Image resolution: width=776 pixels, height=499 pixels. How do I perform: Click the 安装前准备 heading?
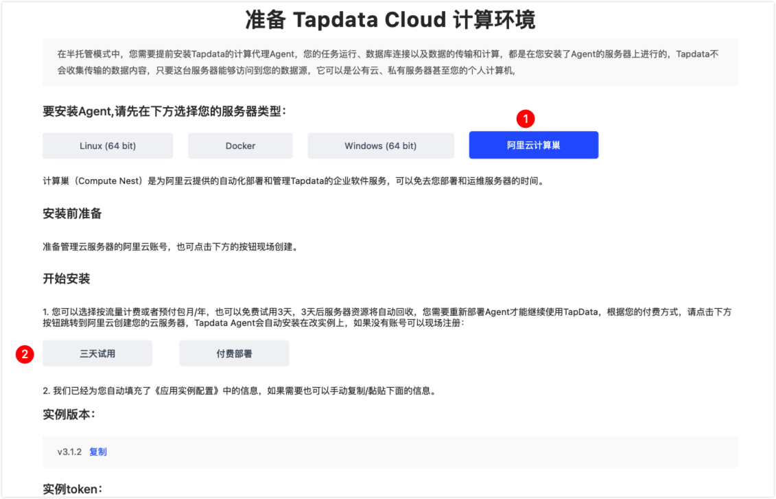coord(72,213)
